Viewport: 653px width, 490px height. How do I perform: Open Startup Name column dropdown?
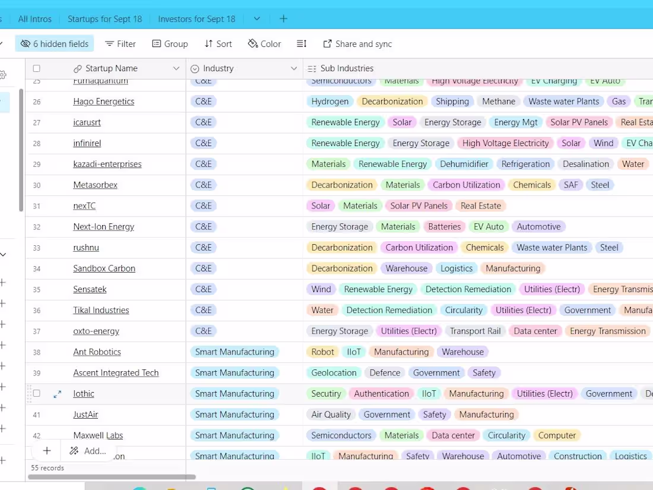tap(176, 68)
